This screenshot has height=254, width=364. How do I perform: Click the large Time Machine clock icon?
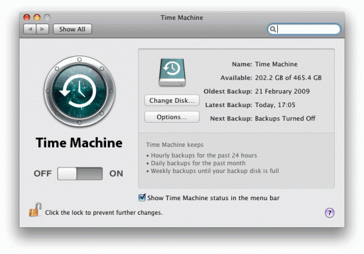(x=79, y=91)
